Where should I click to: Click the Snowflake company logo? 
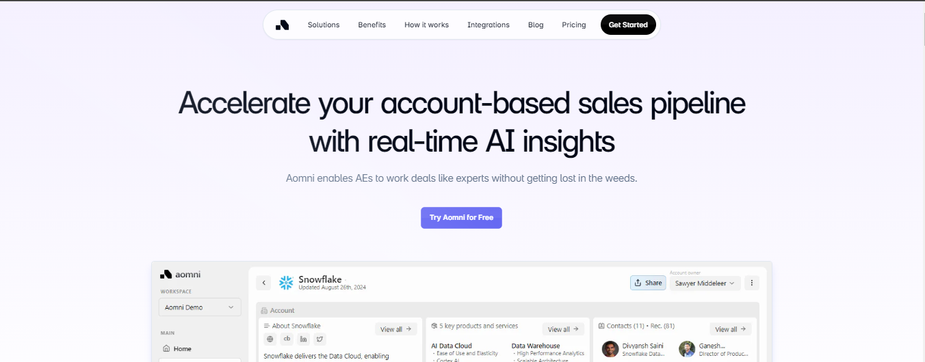(286, 283)
